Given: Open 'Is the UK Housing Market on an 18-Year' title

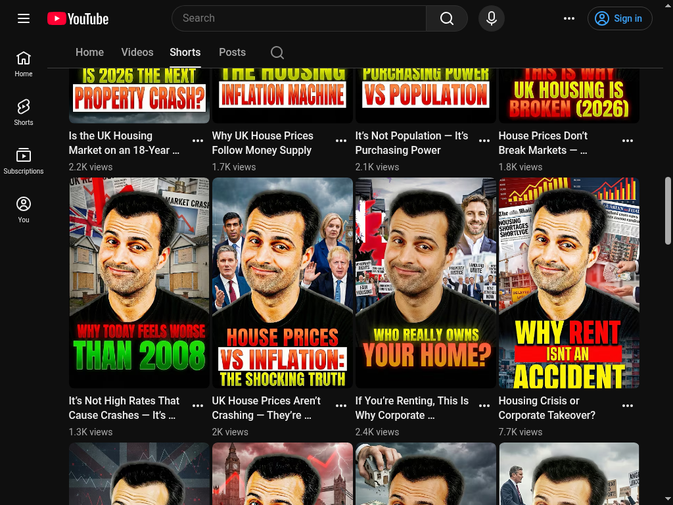Looking at the screenshot, I should click(124, 143).
